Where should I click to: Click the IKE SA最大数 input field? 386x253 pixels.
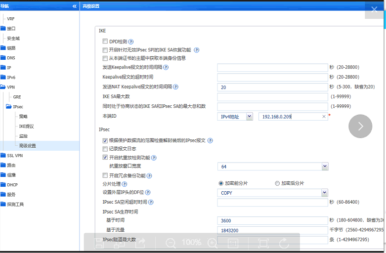pyautogui.click(x=272, y=97)
